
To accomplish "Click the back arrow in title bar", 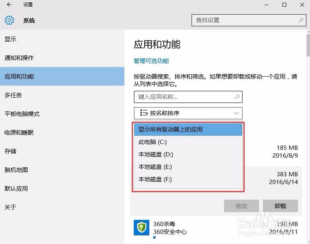I will point(9,5).
